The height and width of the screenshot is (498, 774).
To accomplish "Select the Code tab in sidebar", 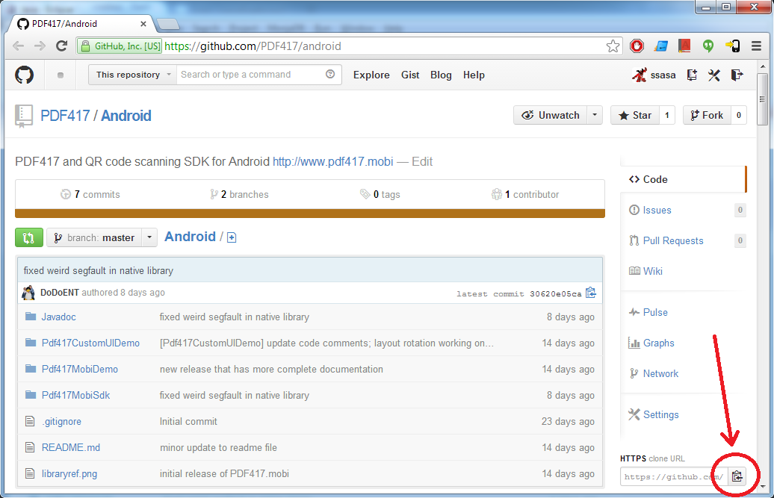I will coord(683,179).
